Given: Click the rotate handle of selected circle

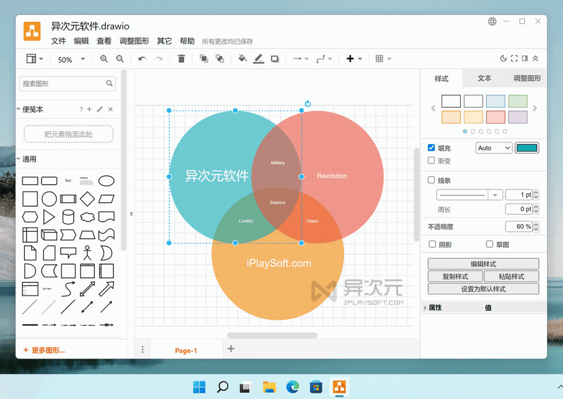Looking at the screenshot, I should (308, 104).
